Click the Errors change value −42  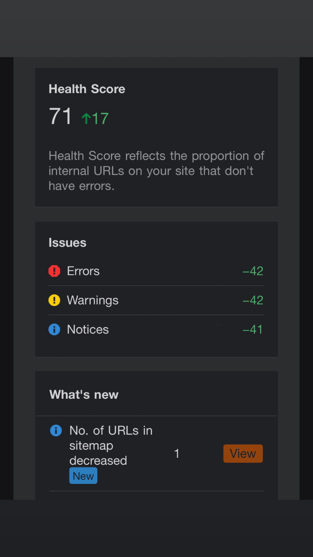pyautogui.click(x=253, y=271)
